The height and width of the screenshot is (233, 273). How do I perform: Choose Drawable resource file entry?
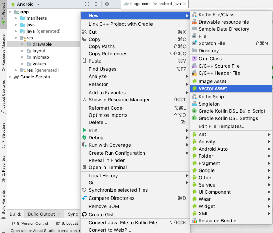[x=231, y=22]
